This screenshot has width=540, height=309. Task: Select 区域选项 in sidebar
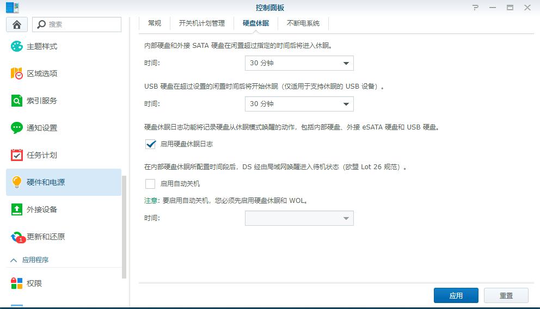(x=64, y=73)
